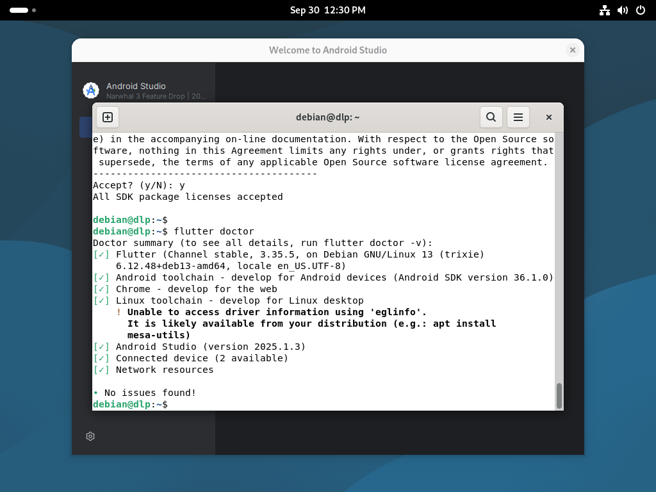Click the terminal search magnifier icon
Screen dimensions: 656x492
point(491,117)
